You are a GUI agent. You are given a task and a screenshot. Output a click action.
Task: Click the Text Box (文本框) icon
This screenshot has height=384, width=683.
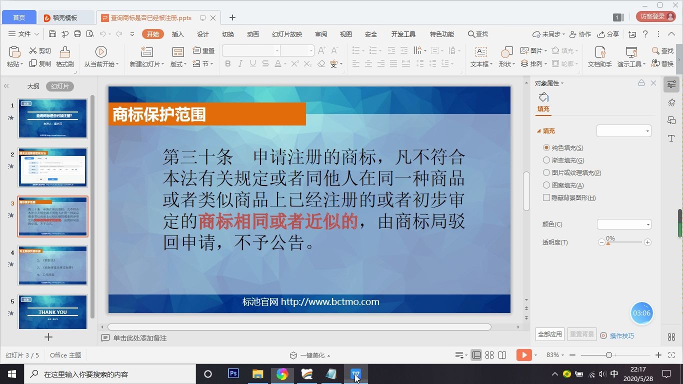tap(481, 52)
